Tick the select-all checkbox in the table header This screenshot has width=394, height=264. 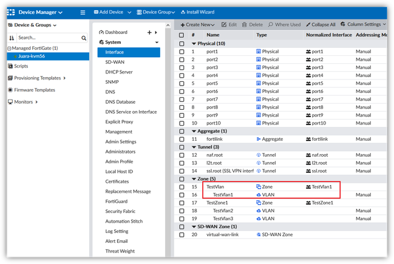click(x=182, y=35)
